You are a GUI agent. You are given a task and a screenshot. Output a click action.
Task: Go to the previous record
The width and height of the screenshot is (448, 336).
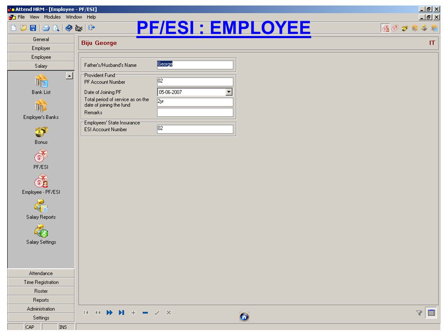pyautogui.click(x=98, y=313)
